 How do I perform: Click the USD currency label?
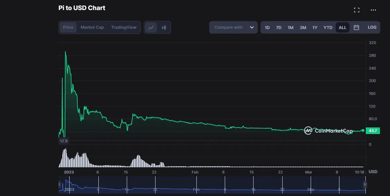pos(373,172)
